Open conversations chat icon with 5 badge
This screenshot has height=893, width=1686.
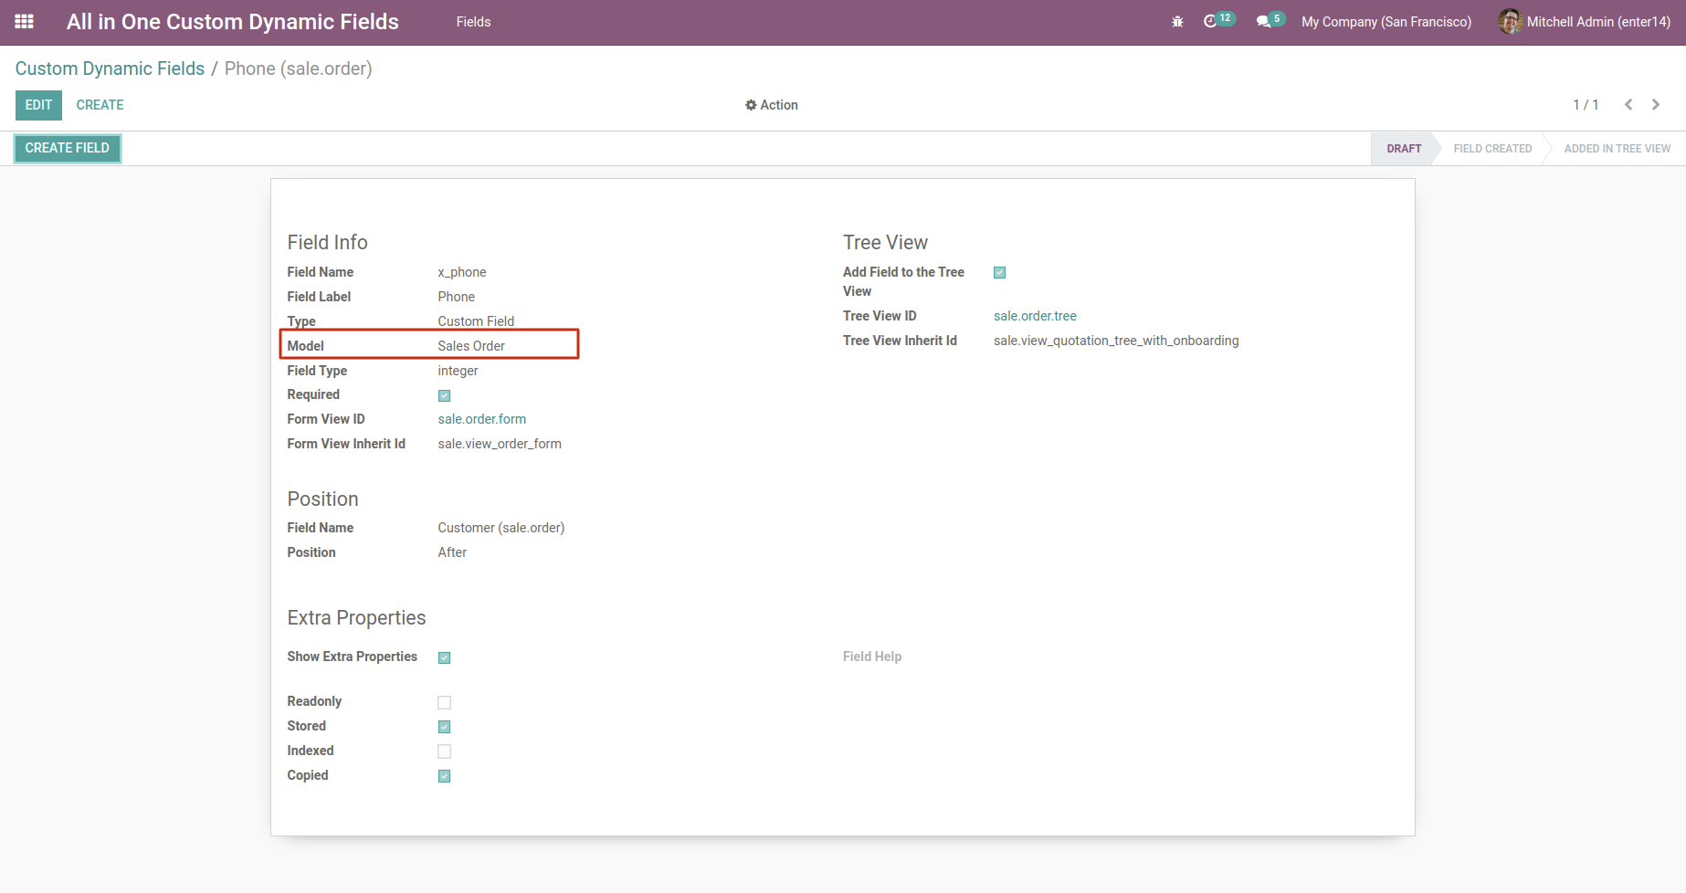coord(1263,21)
